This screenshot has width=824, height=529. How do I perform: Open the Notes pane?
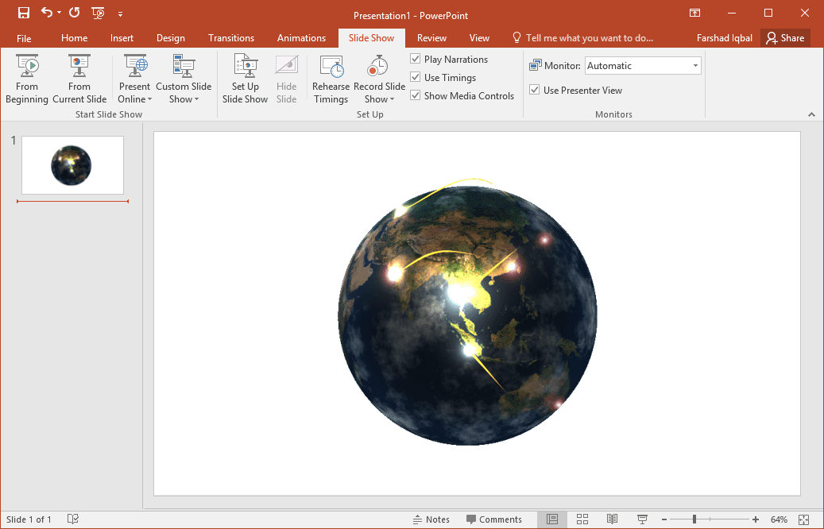click(x=431, y=519)
